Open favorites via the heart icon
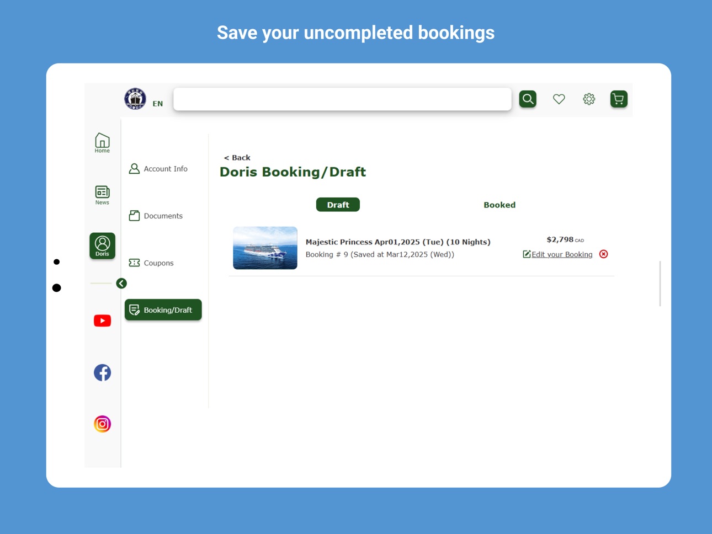Viewport: 712px width, 534px height. click(x=559, y=99)
